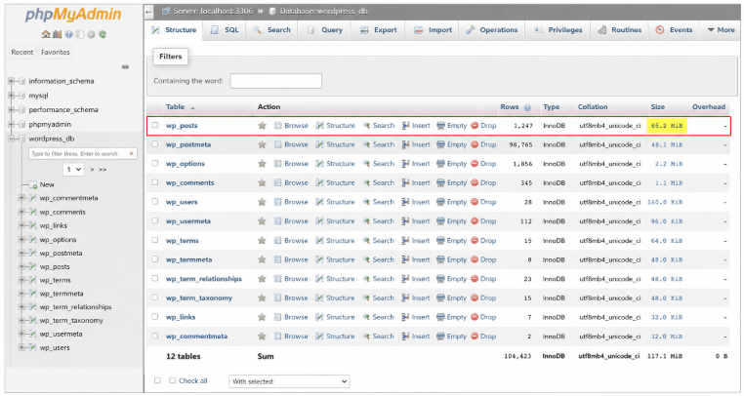Star the wp_users table
The height and width of the screenshot is (396, 744).
pyautogui.click(x=262, y=202)
